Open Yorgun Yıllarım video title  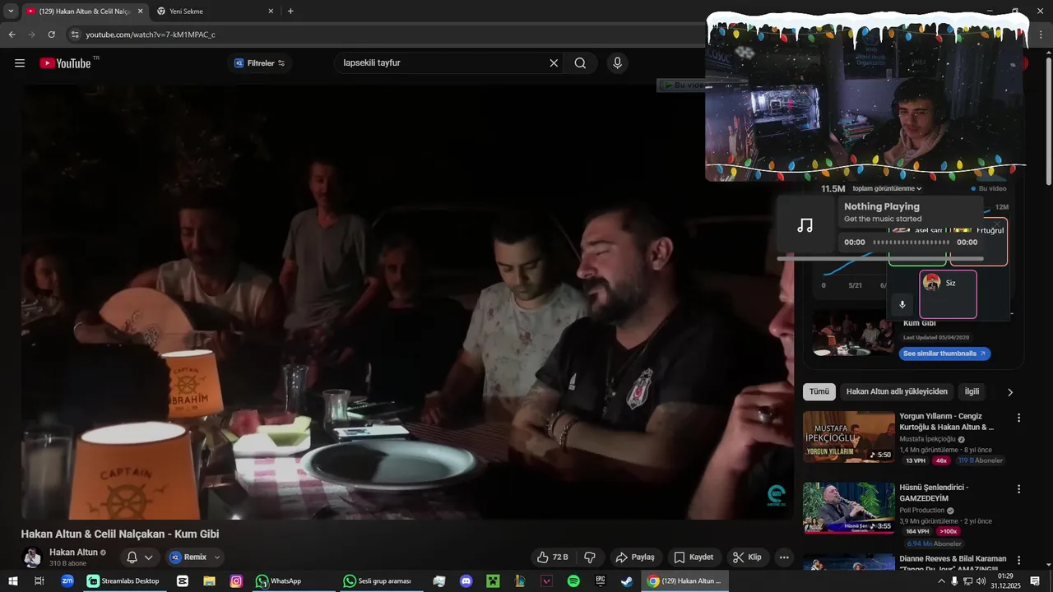947,422
